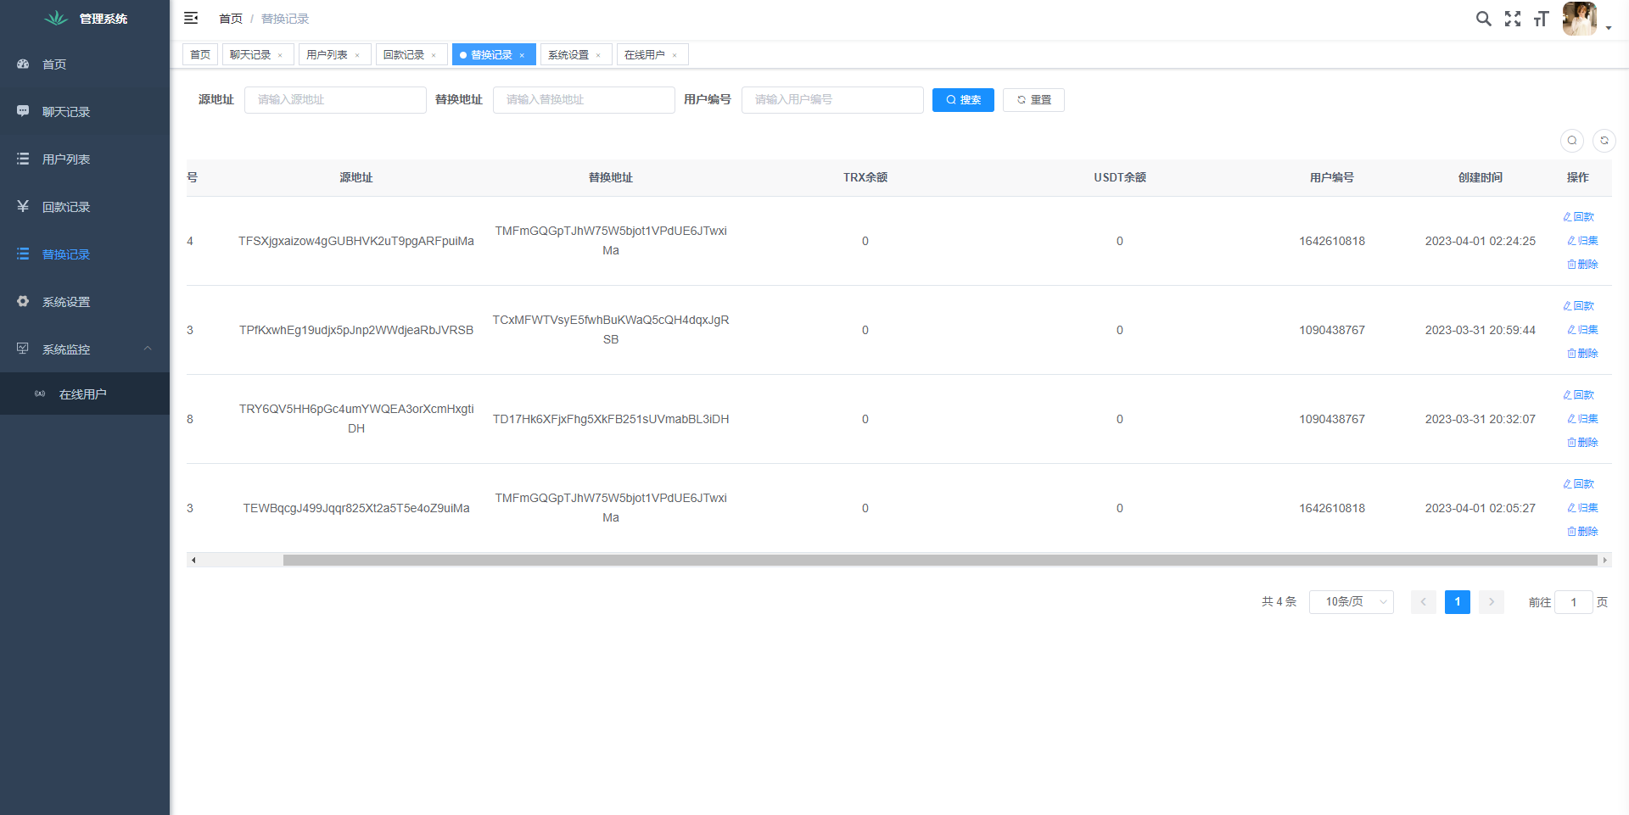Click 删除 for source TFSXjgxaizow4g row
This screenshot has width=1629, height=815.
click(x=1582, y=265)
